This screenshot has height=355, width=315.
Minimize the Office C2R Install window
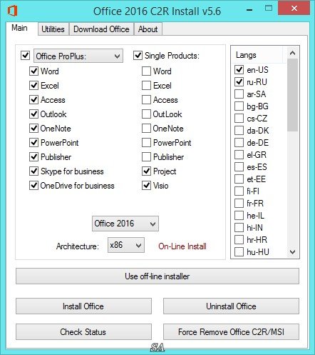249,10
